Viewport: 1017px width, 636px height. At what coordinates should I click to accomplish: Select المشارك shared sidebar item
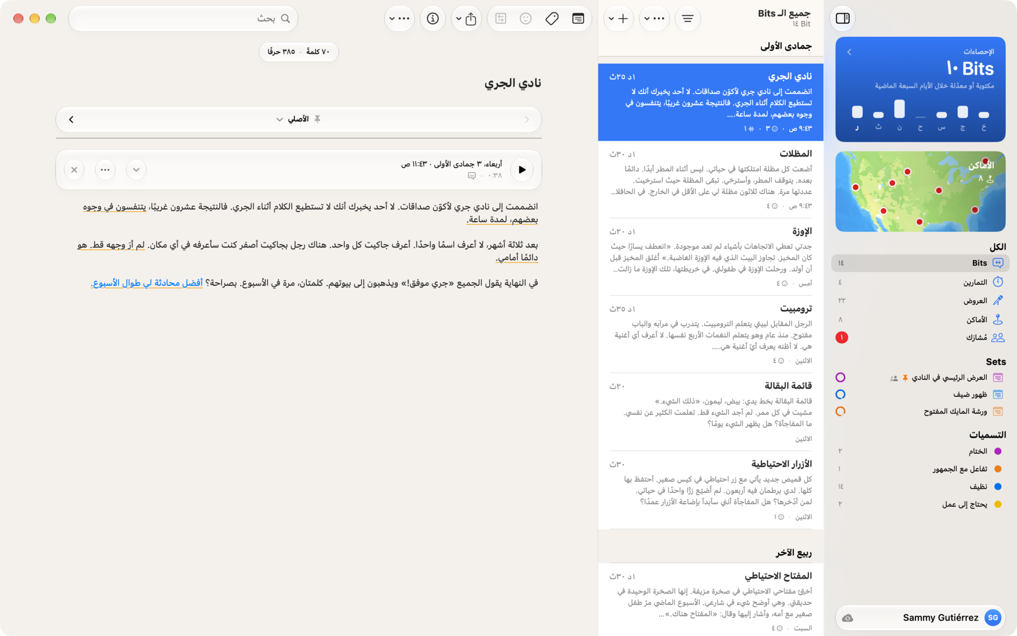pos(920,338)
